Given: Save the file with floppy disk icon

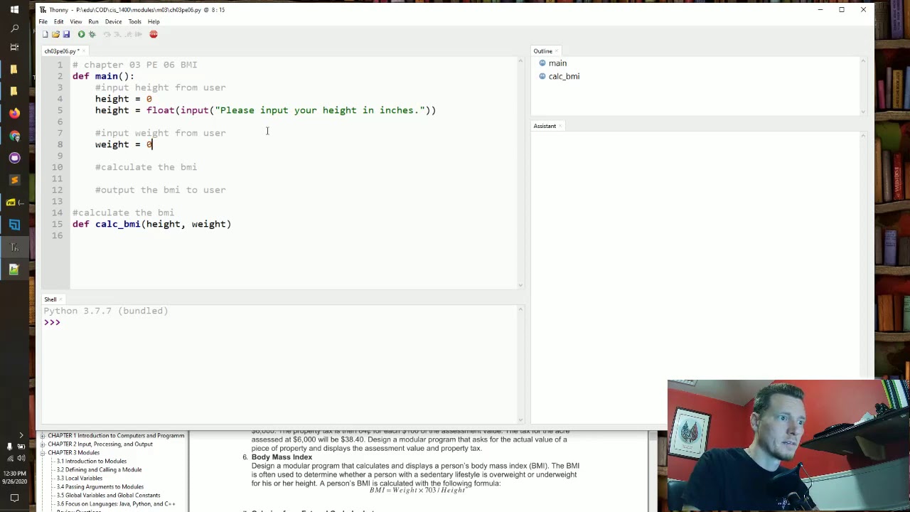Looking at the screenshot, I should click(x=66, y=34).
